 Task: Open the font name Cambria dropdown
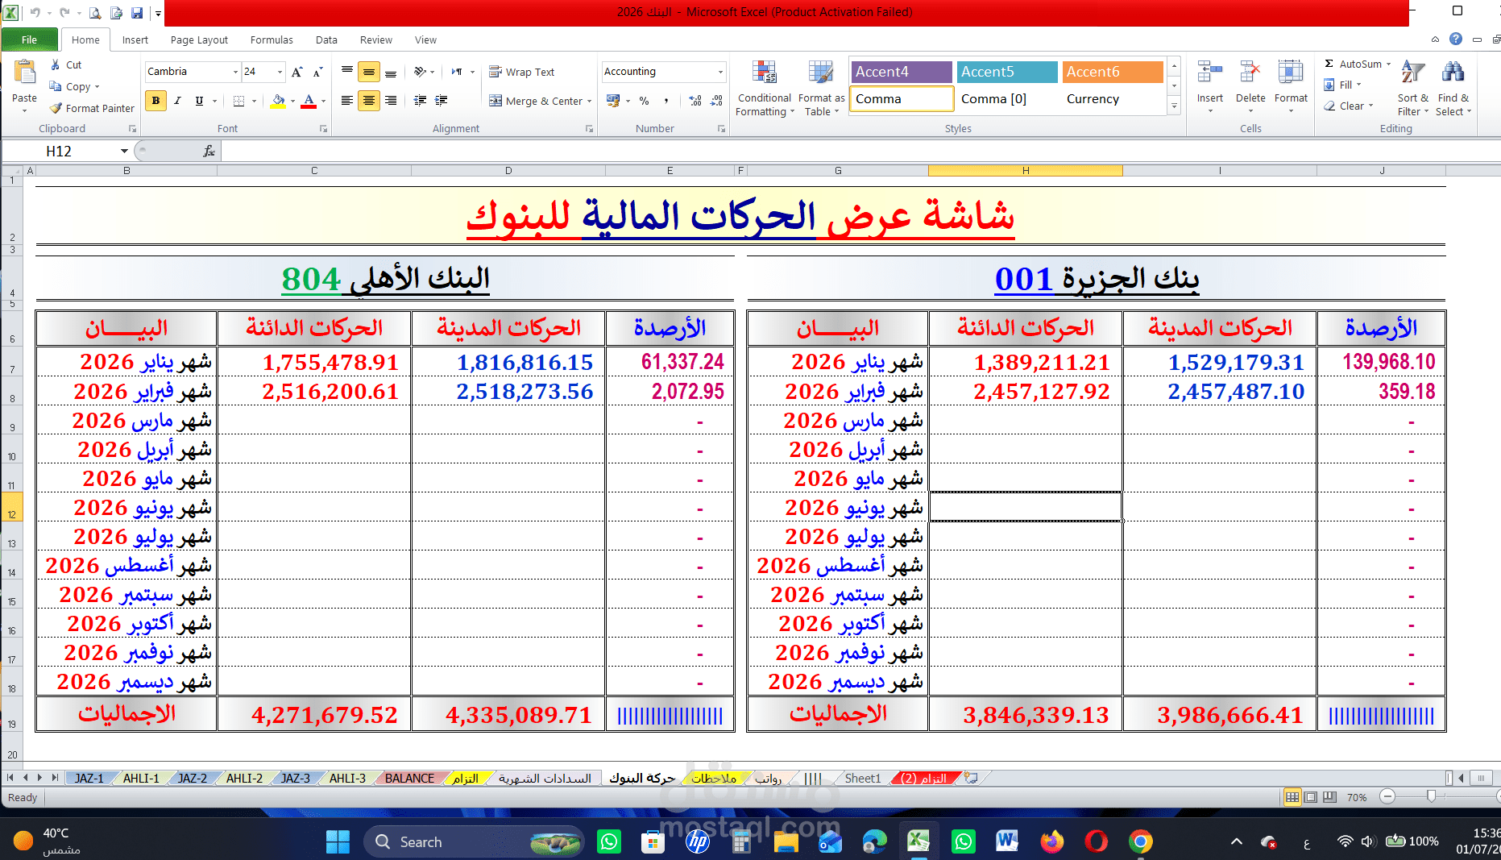(x=235, y=72)
